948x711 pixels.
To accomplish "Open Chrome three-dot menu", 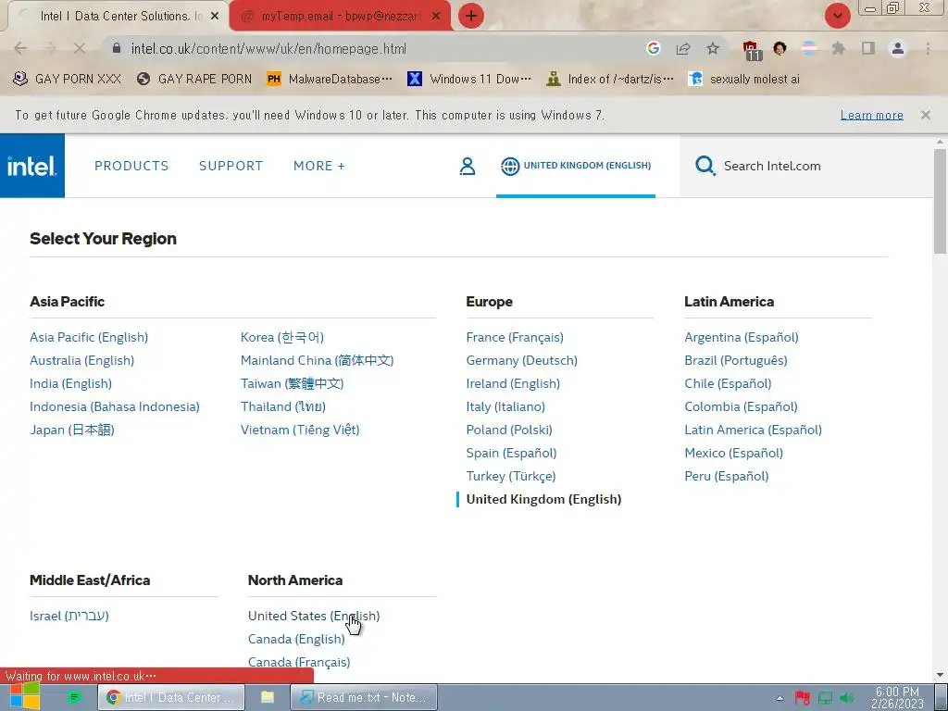I will click(928, 48).
